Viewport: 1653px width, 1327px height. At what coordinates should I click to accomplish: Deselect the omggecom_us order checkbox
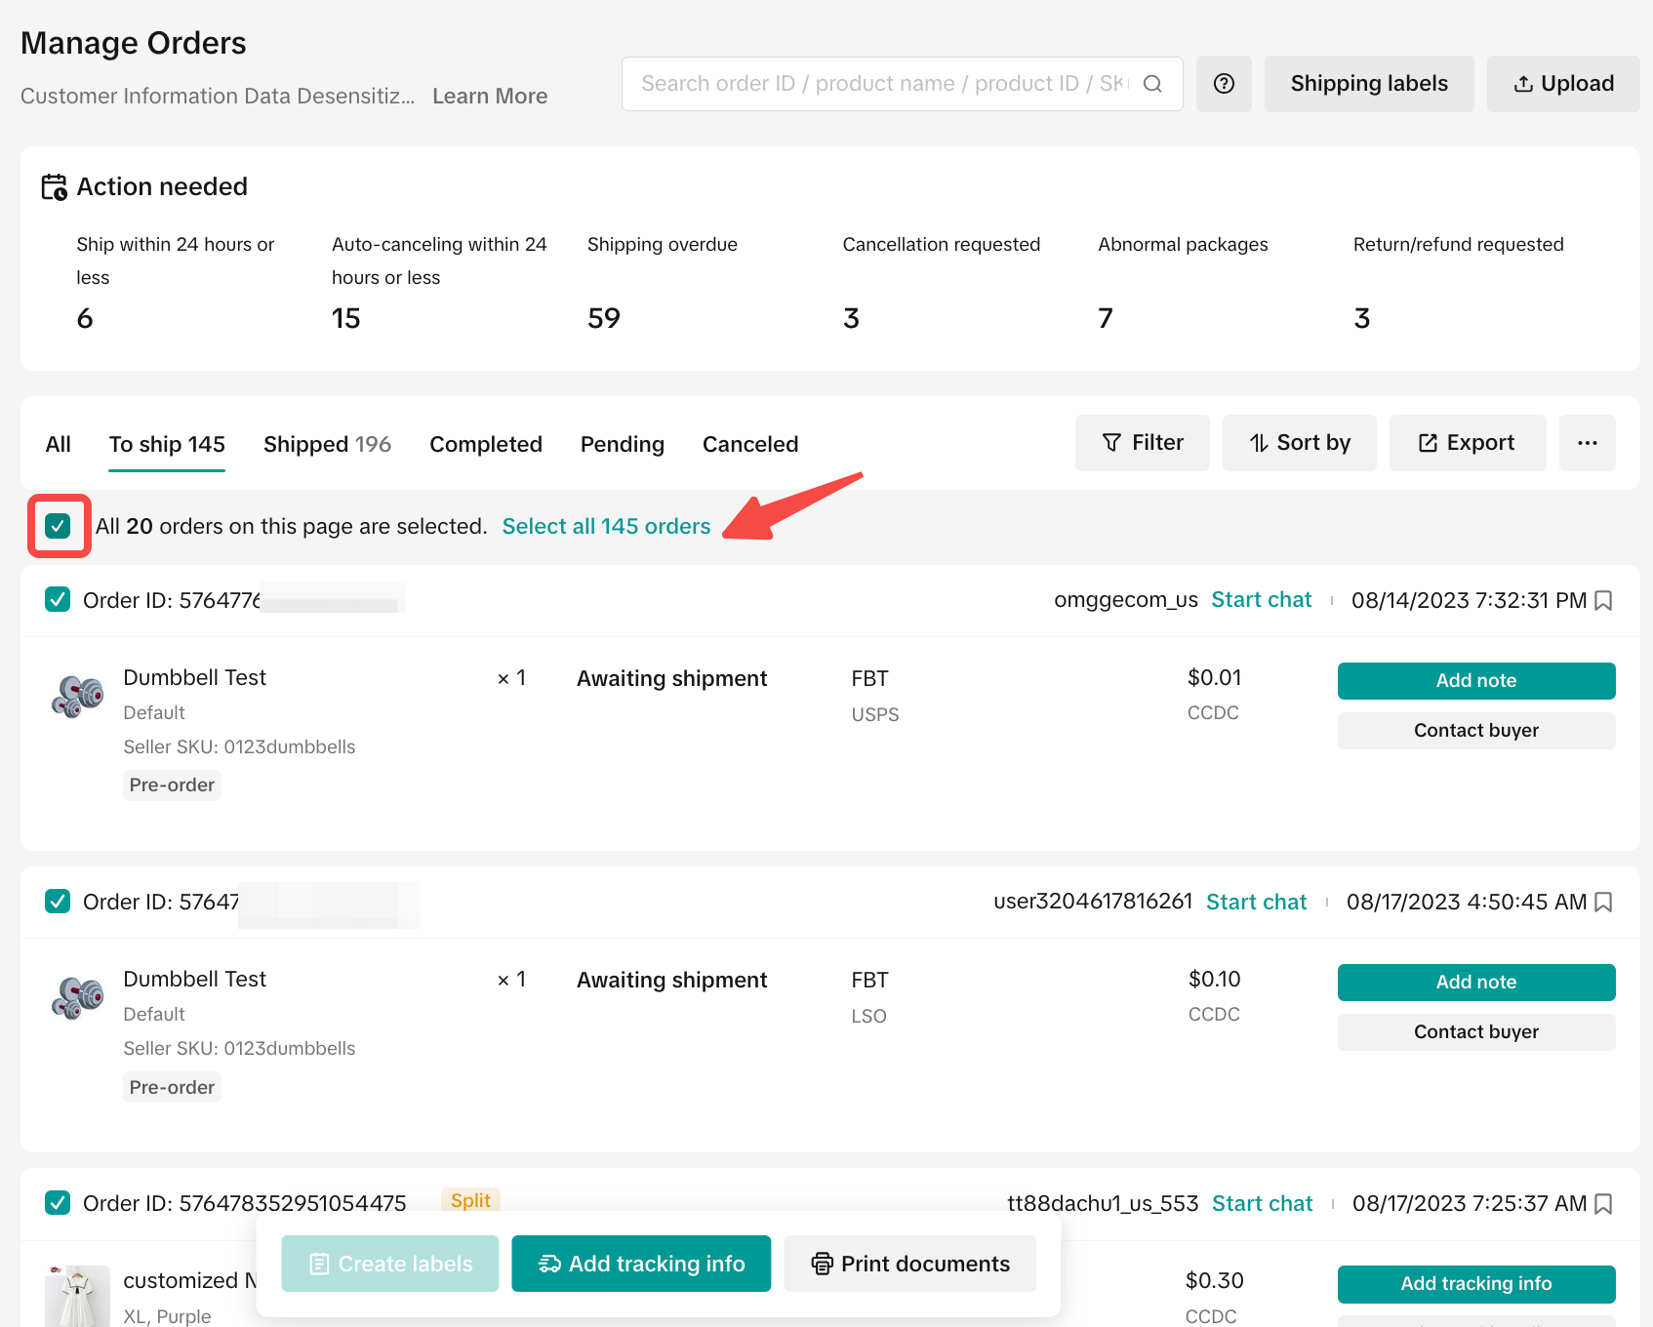click(x=58, y=599)
